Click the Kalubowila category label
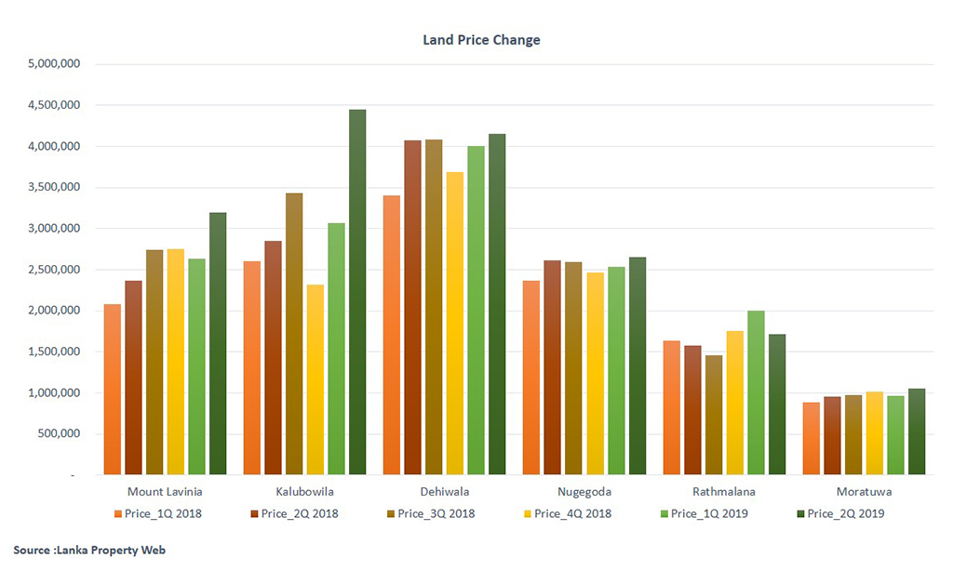This screenshot has width=953, height=584. [x=304, y=491]
